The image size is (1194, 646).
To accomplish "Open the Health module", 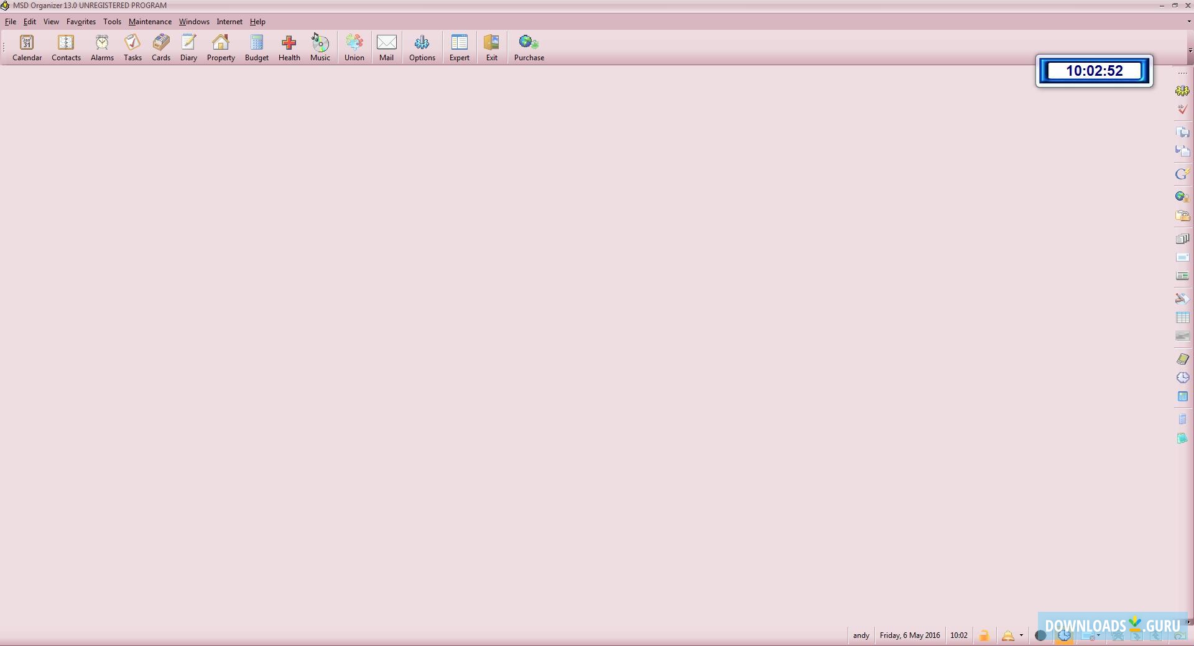I will [289, 48].
